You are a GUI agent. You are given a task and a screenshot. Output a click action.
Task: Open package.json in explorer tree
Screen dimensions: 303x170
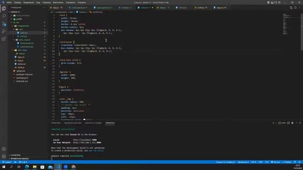(x=22, y=78)
